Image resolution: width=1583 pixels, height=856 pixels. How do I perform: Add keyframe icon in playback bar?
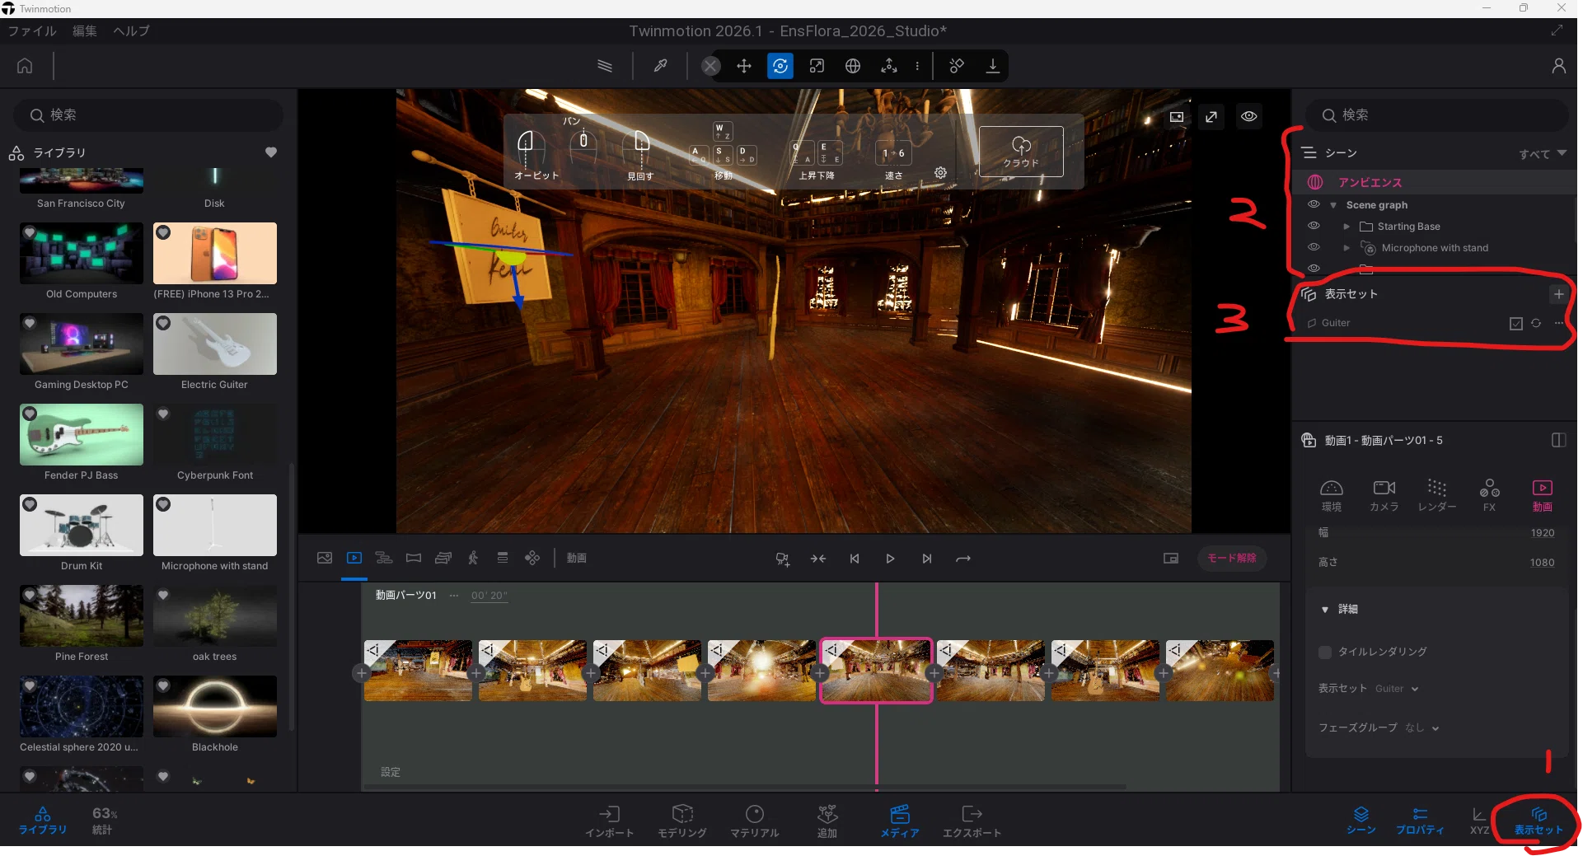[783, 559]
